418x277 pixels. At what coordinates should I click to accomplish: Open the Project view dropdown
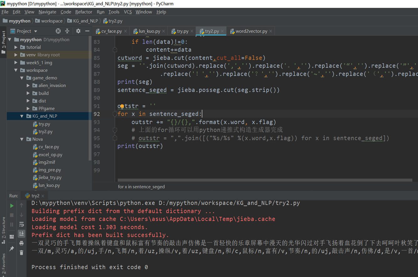pos(35,31)
